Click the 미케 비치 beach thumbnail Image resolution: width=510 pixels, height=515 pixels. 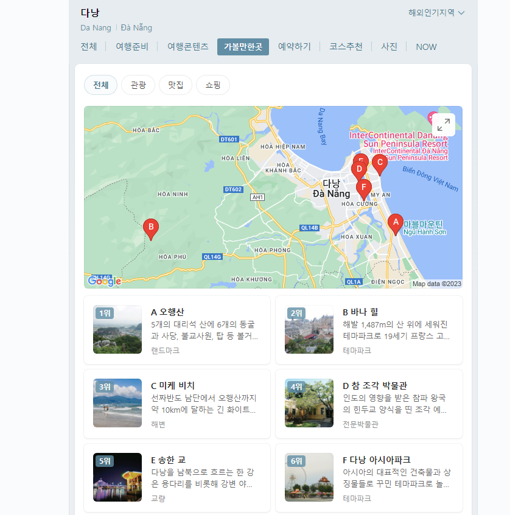pyautogui.click(x=117, y=403)
